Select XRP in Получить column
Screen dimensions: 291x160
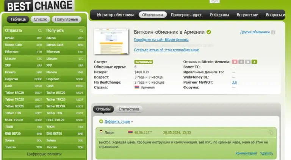65,65
